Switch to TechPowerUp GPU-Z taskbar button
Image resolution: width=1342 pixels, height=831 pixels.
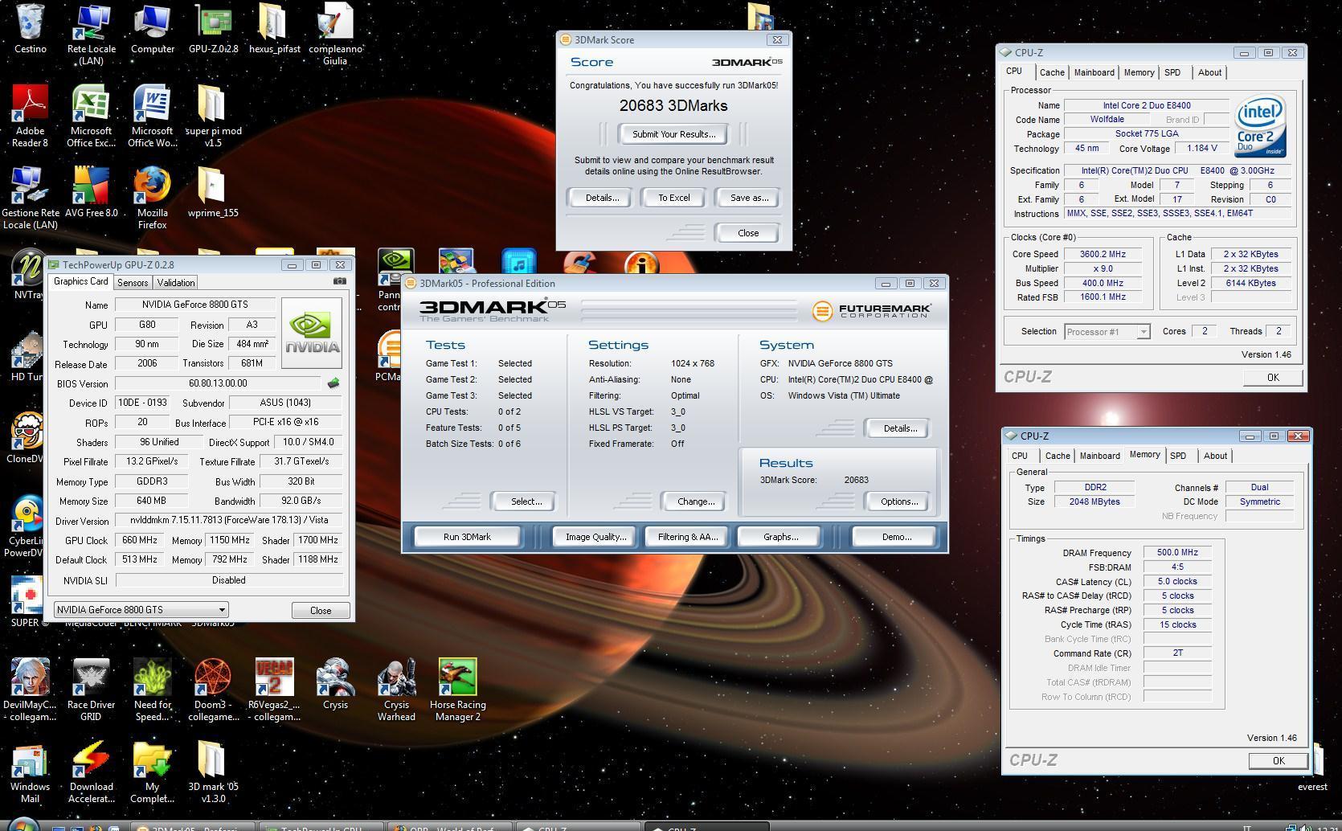click(x=320, y=827)
